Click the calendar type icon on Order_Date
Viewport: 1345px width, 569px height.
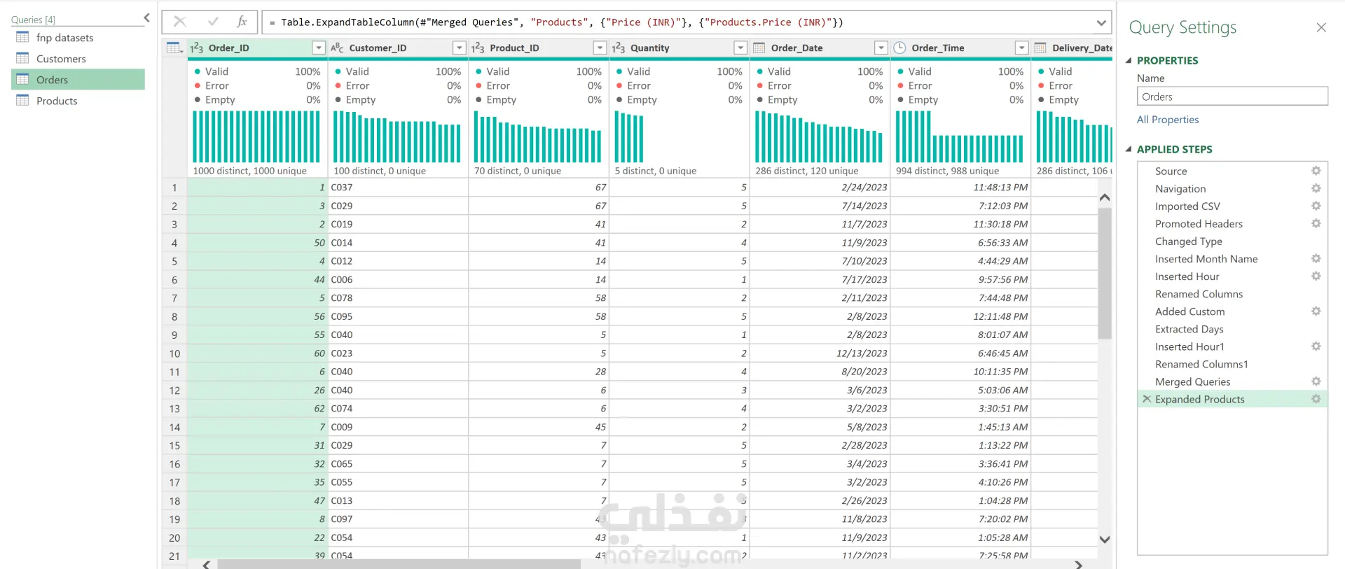click(x=759, y=48)
